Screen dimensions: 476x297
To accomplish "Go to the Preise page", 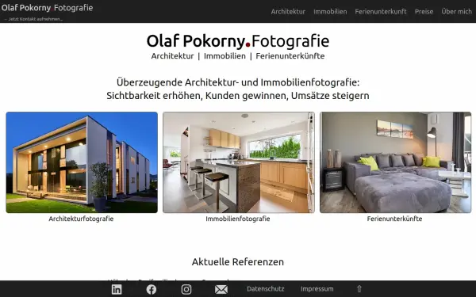I will 424,12.
